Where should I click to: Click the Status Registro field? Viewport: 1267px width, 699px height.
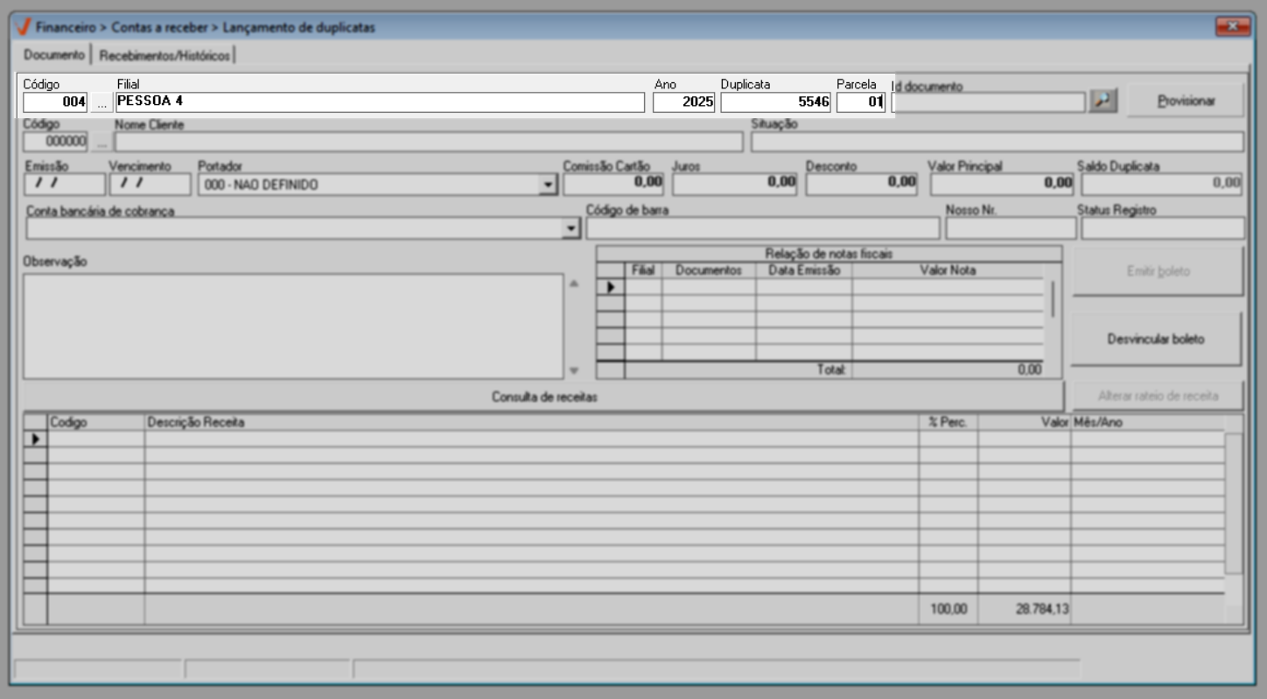coord(1163,228)
